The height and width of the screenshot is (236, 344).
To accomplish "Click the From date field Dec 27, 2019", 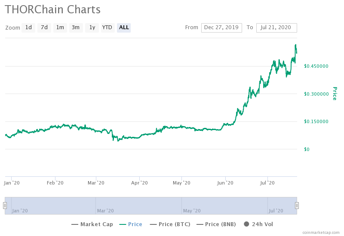I will click(x=221, y=28).
